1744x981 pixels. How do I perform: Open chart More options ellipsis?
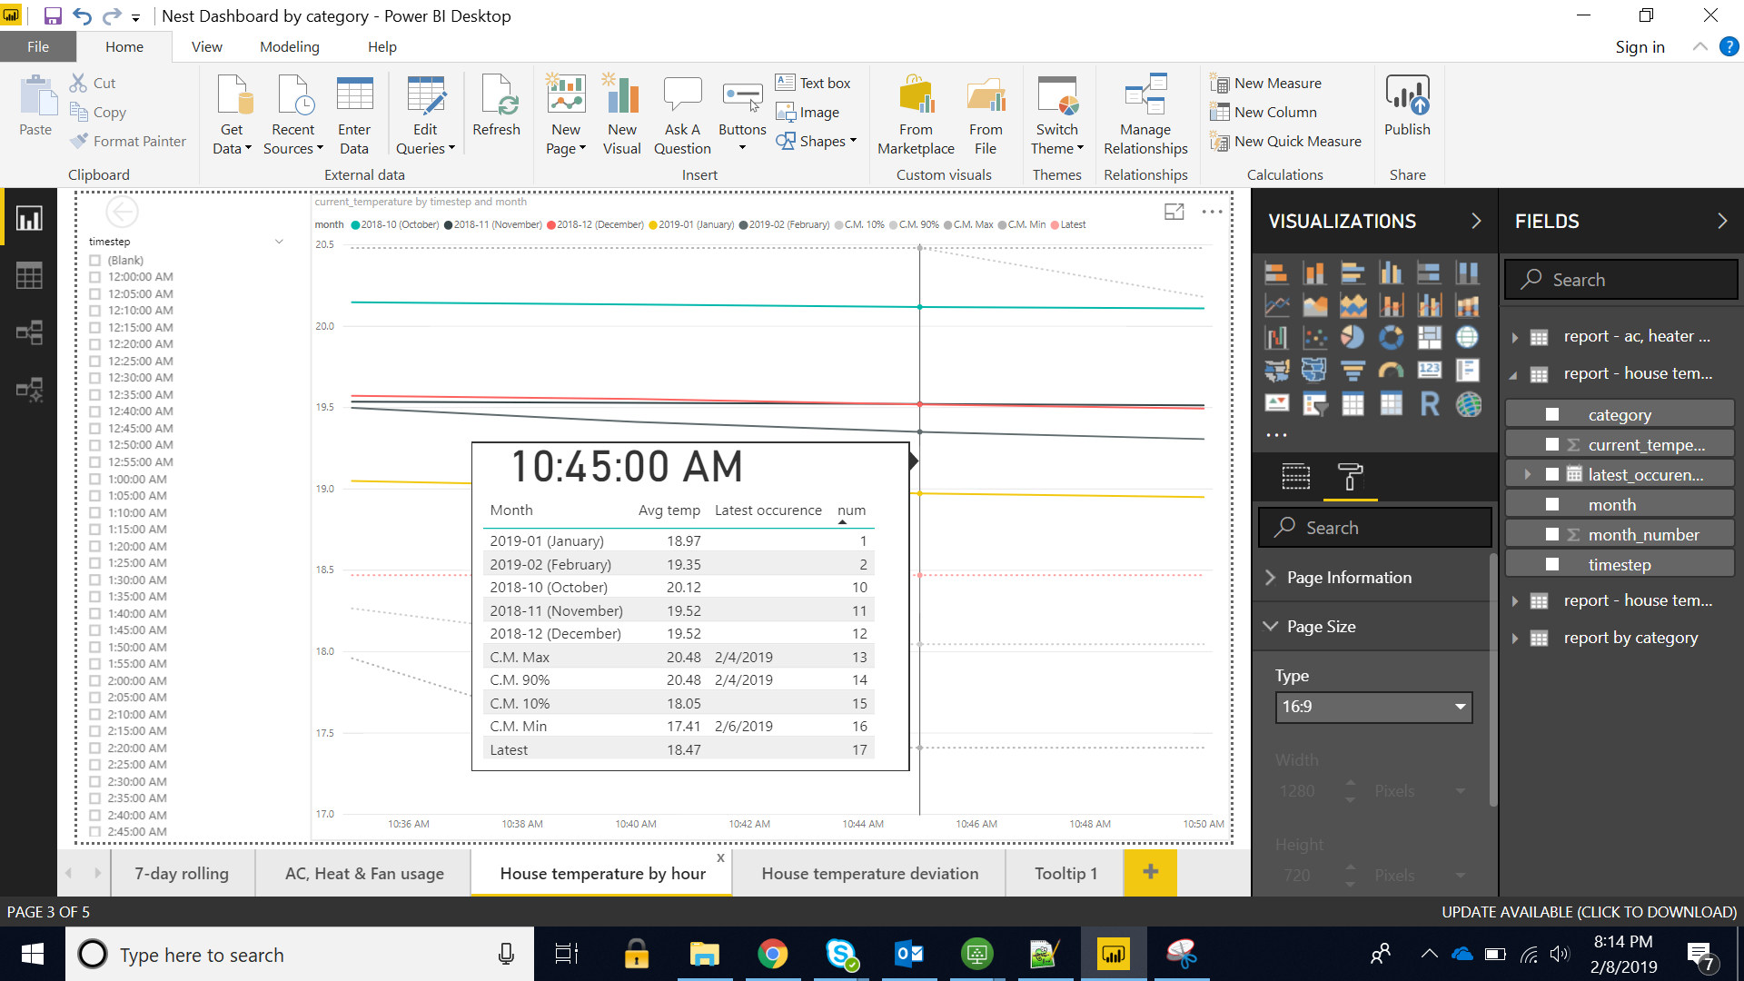pos(1212,212)
